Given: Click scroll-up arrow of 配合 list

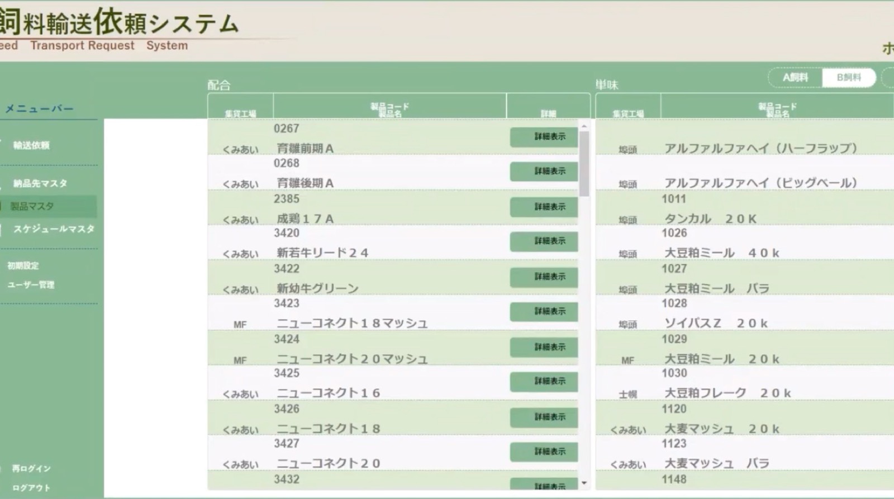Looking at the screenshot, I should click(x=584, y=126).
